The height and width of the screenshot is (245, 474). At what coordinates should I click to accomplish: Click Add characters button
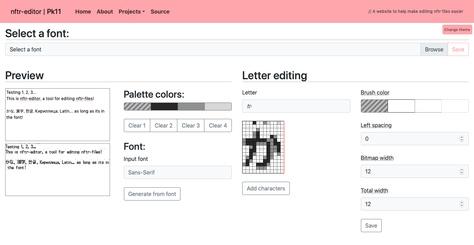tap(266, 188)
